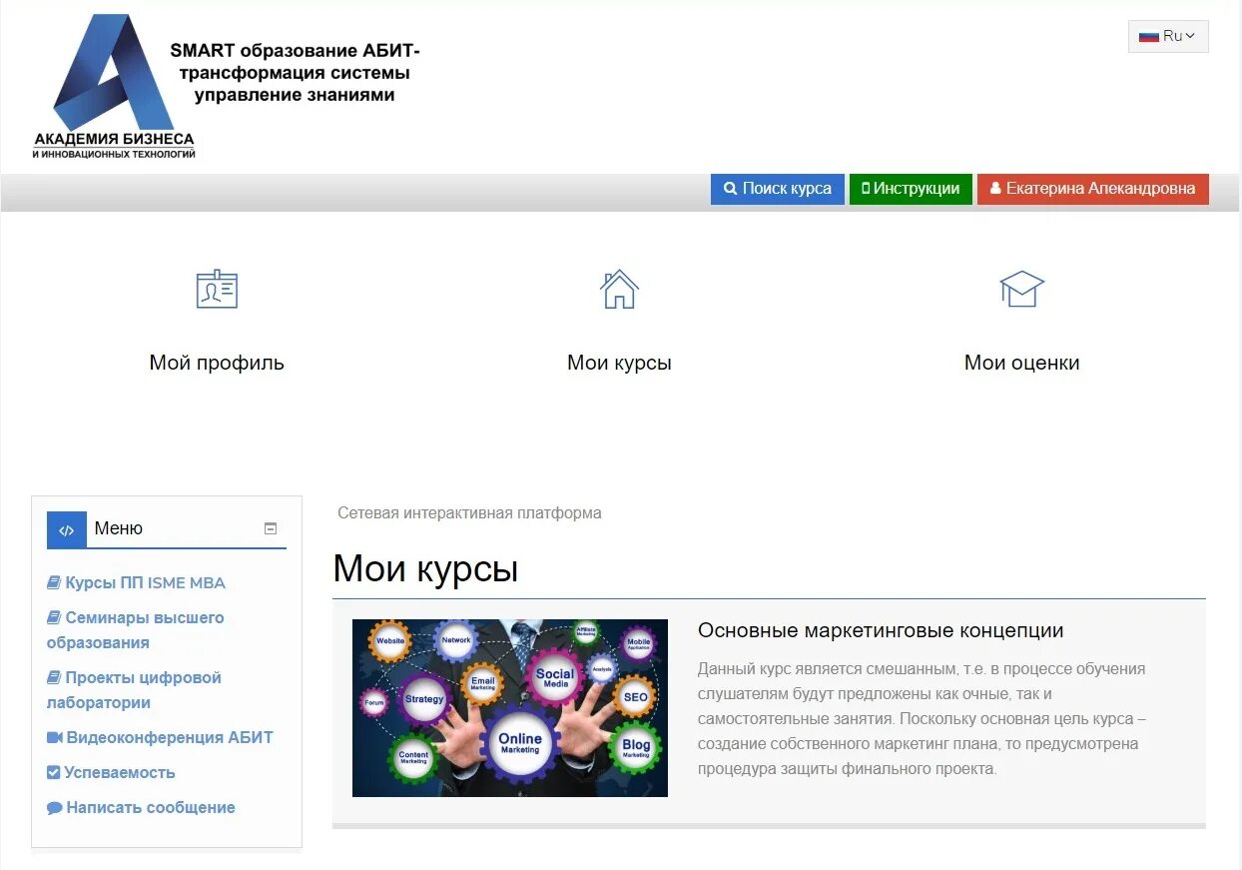Click the book icon beside Курсы ПП ISME MBA

53,581
